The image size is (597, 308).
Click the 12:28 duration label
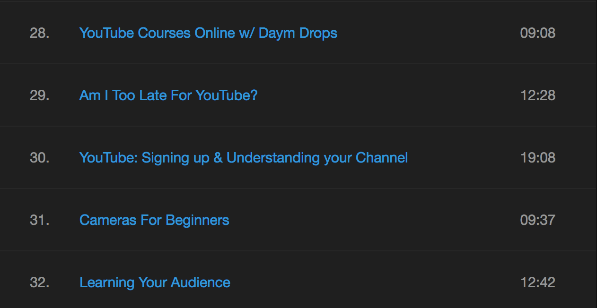point(538,95)
